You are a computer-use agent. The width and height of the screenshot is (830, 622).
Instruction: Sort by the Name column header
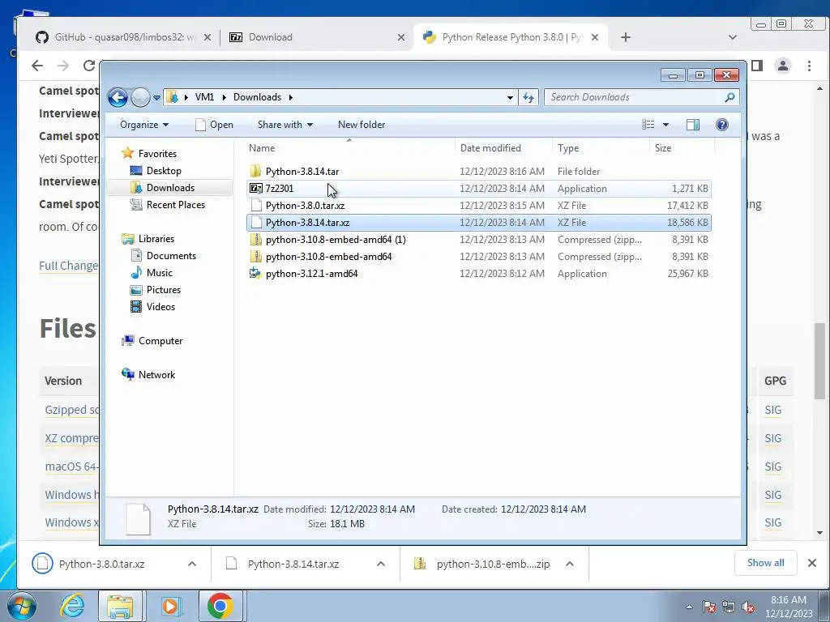pos(262,148)
